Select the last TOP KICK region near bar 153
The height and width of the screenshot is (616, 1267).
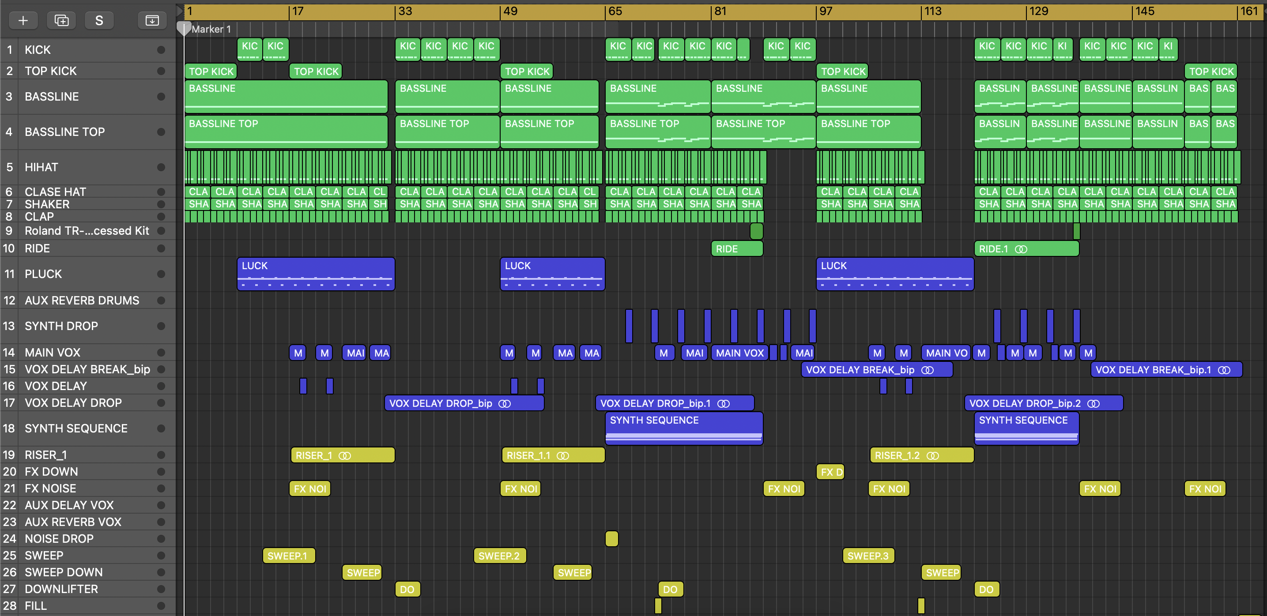[x=1211, y=71]
